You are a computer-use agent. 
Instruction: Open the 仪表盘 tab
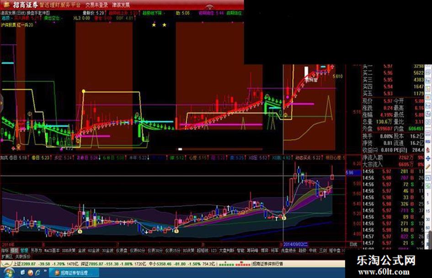click(x=122, y=251)
